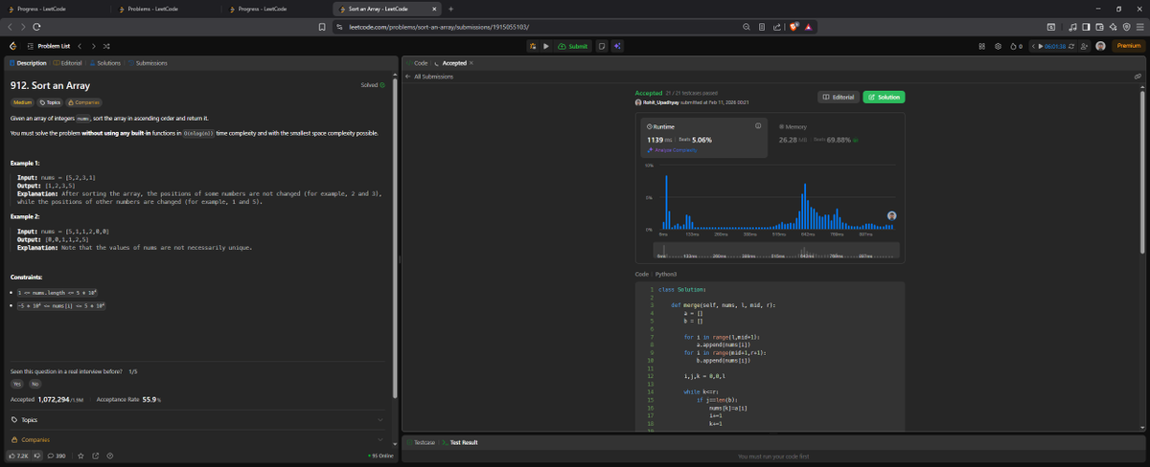Click the LeetCode logo icon
The width and height of the screenshot is (1150, 467).
pyautogui.click(x=12, y=45)
